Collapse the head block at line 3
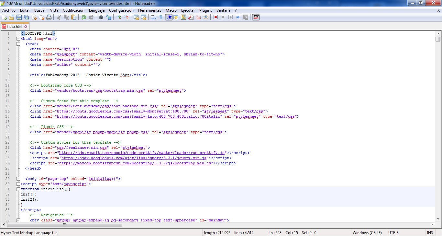Viewport: 442px width, 236px height. [18, 44]
